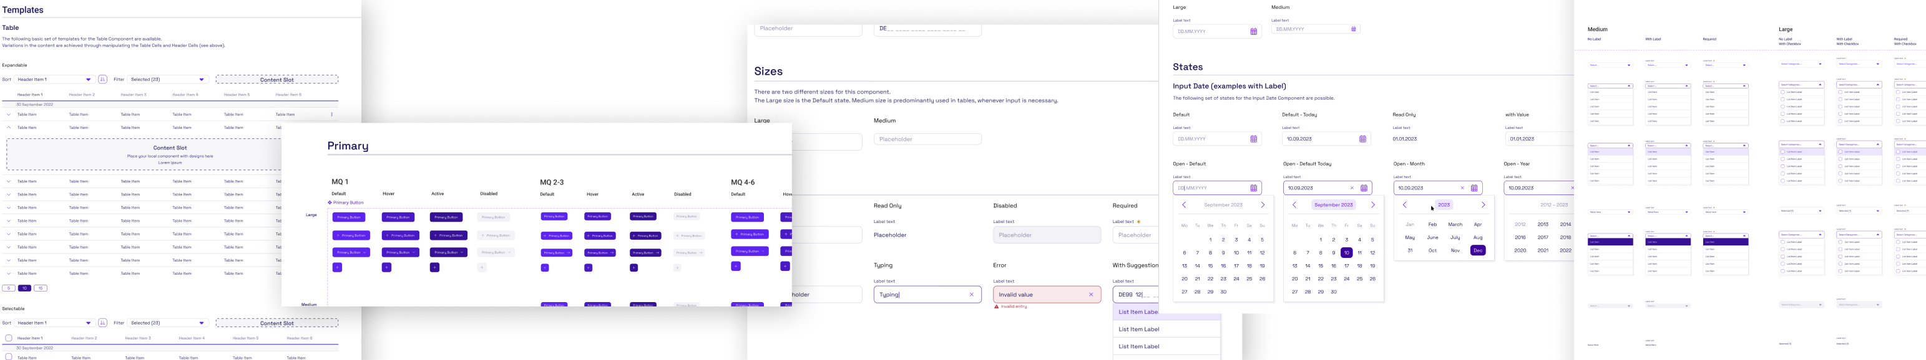
Task: Go to next month in Open - Default Today calendar
Action: click(x=1372, y=205)
